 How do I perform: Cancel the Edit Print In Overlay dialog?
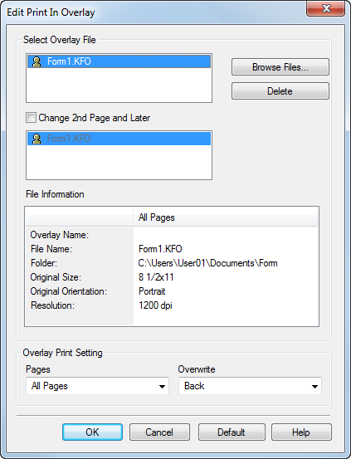tap(159, 432)
